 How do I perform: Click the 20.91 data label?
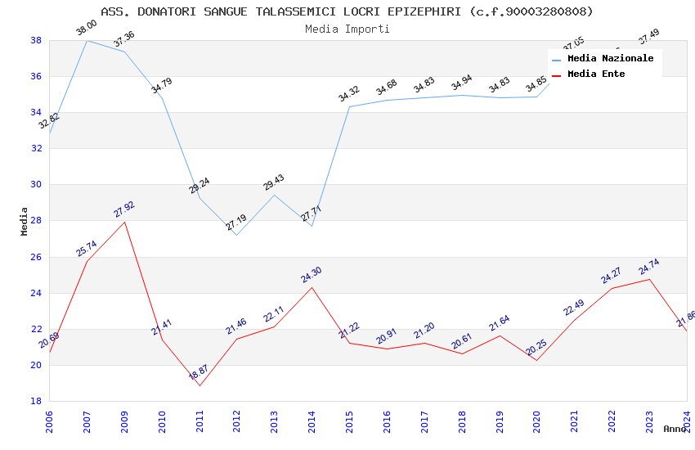coord(387,336)
